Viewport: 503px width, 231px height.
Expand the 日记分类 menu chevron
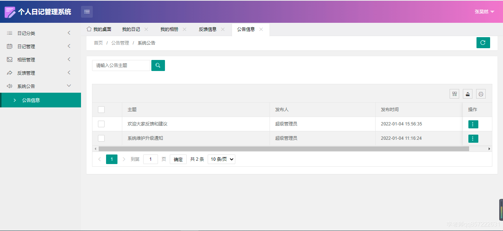[x=69, y=33]
